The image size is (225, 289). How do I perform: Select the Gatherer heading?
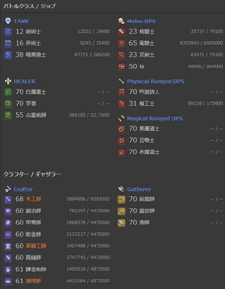point(139,189)
